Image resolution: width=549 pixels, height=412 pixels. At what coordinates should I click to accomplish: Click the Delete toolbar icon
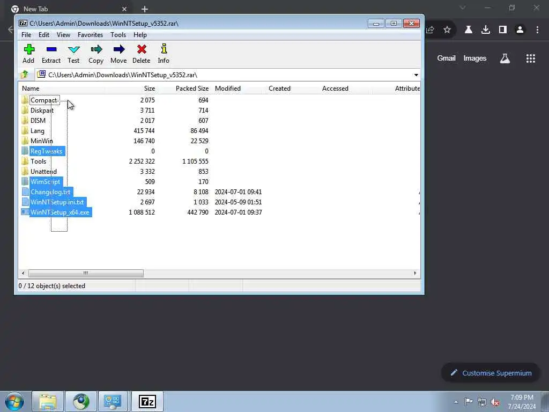pyautogui.click(x=142, y=49)
